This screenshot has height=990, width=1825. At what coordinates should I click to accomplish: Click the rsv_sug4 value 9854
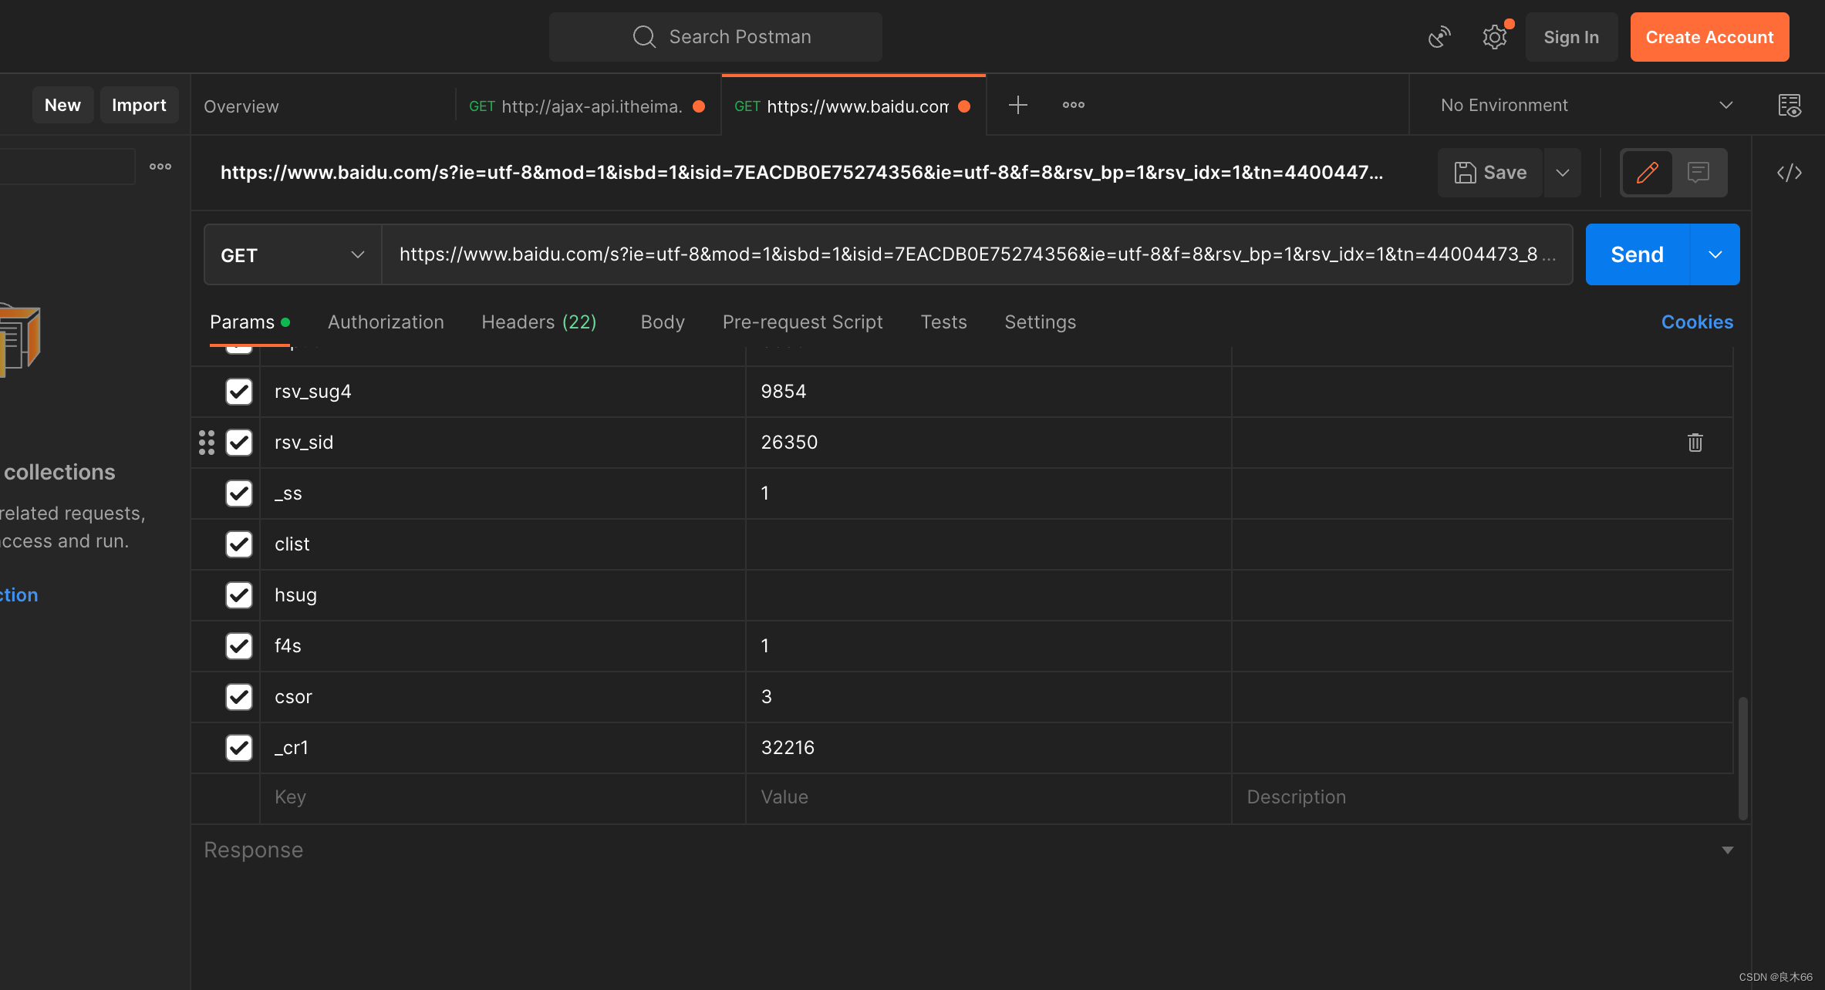pyautogui.click(x=783, y=392)
